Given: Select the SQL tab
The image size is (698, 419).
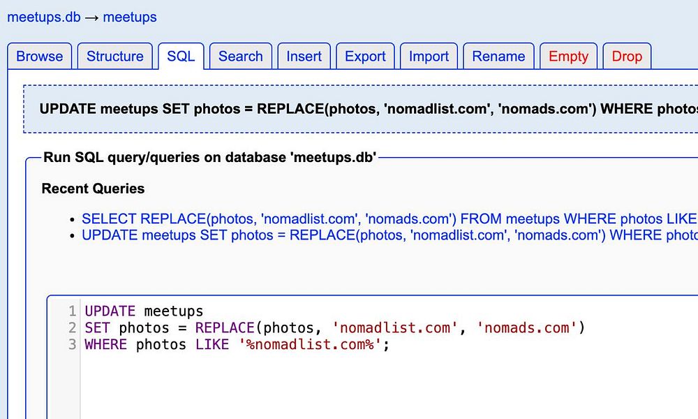Looking at the screenshot, I should pyautogui.click(x=181, y=57).
